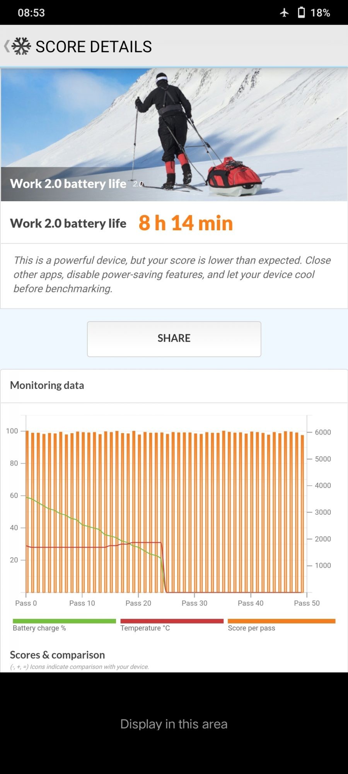348x774 pixels.
Task: Tap the green Battery charge % legend
Action: point(64,625)
